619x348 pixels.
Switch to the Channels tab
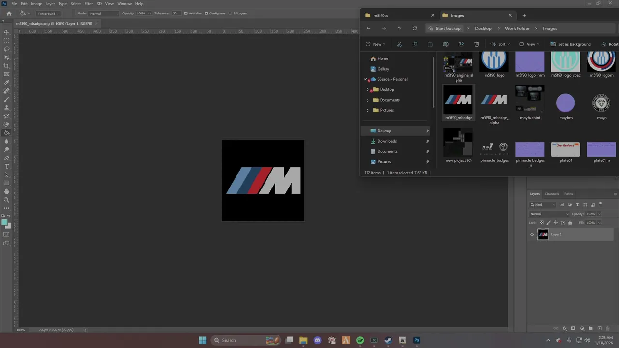click(552, 194)
